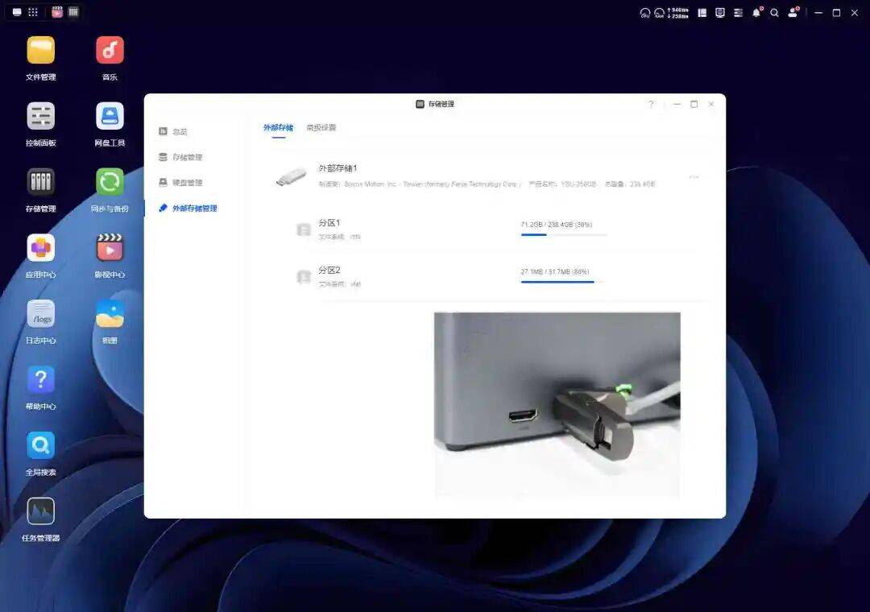Image resolution: width=870 pixels, height=612 pixels.
Task: Close the 存储管理 window
Action: 711,105
